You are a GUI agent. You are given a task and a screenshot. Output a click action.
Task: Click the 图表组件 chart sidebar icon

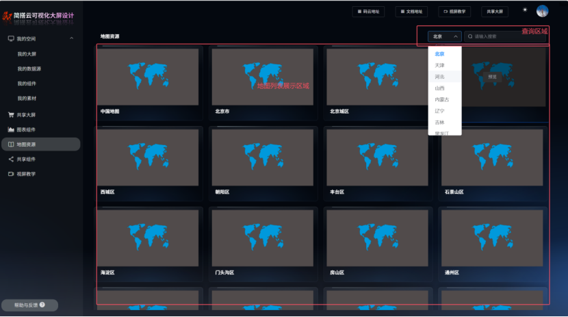point(11,129)
